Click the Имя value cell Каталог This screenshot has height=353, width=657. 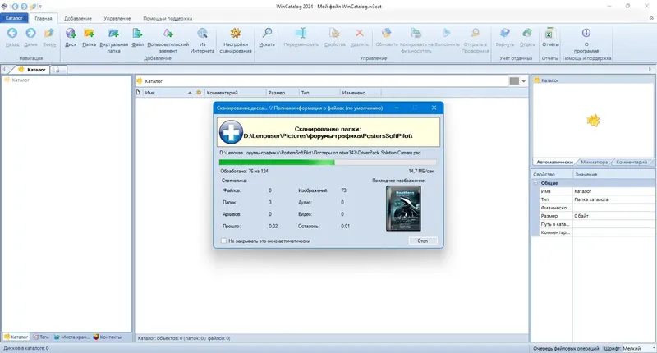tap(613, 191)
